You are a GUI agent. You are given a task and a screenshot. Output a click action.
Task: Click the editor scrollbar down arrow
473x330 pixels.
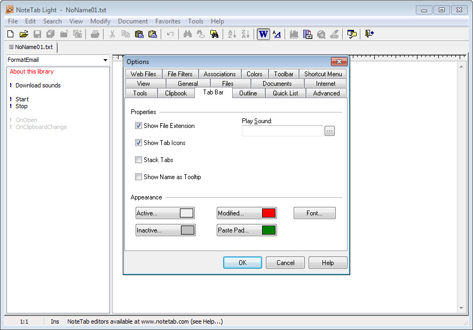(x=461, y=308)
